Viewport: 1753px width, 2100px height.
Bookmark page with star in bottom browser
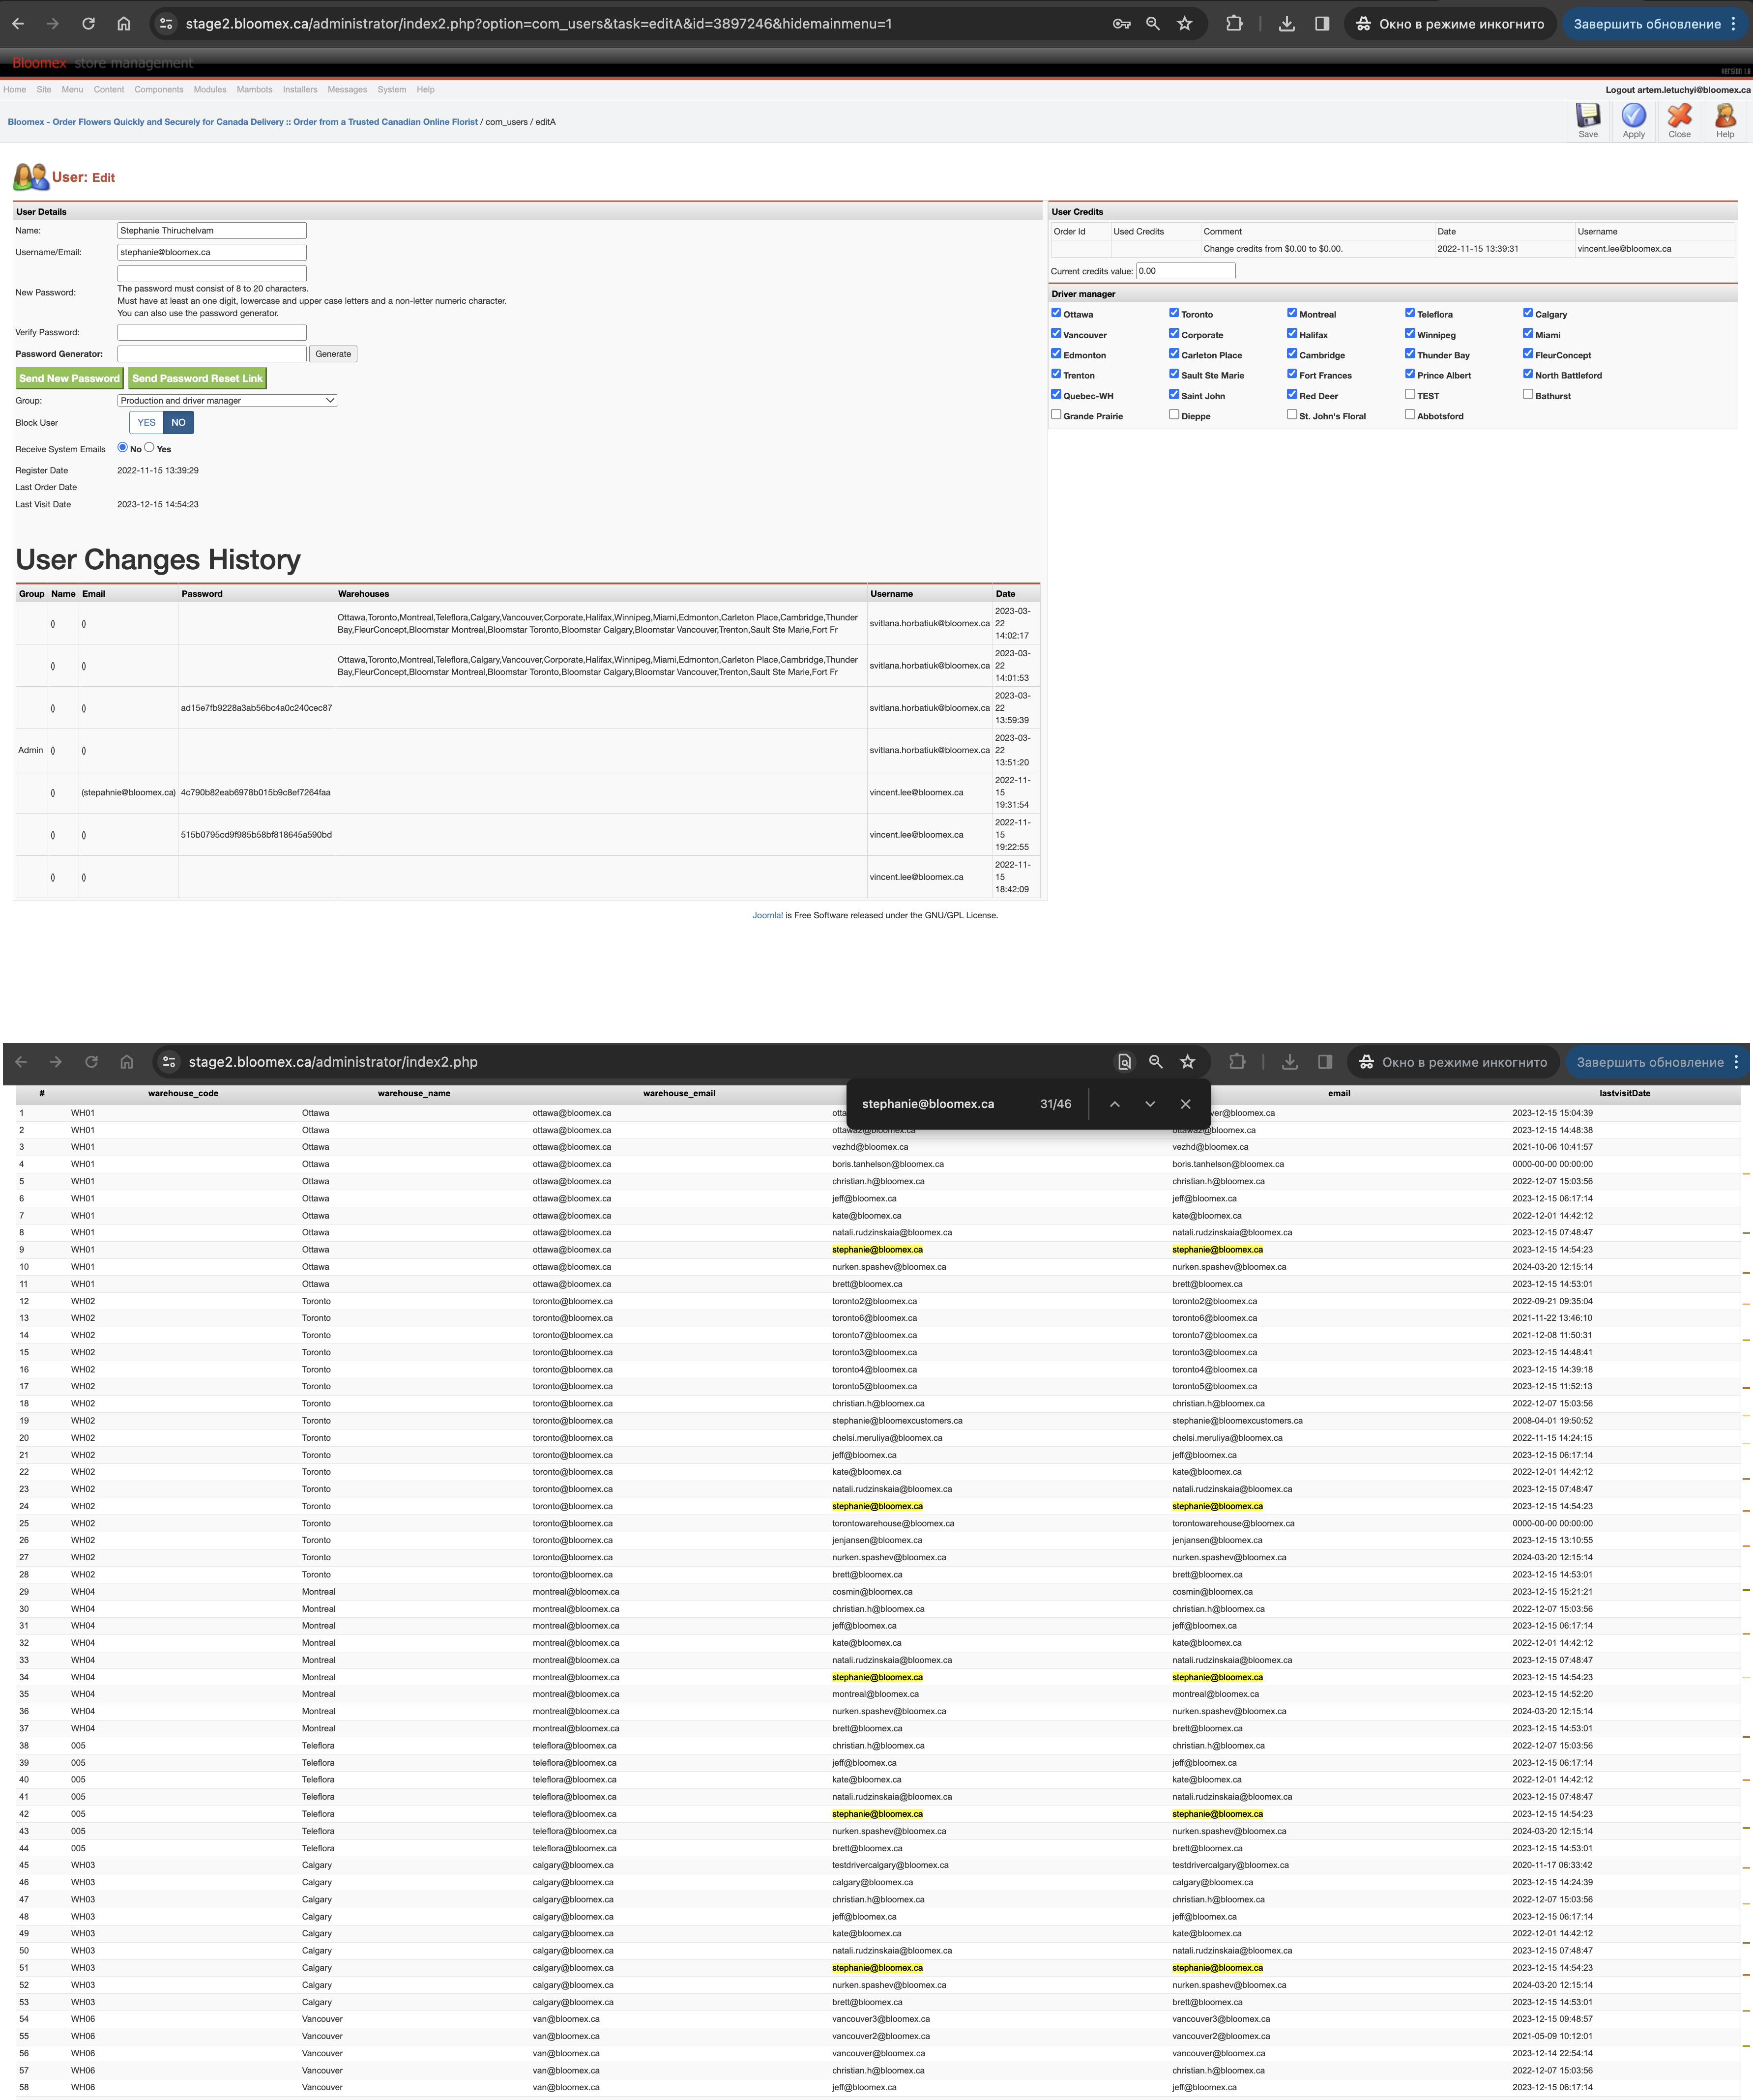1187,1062
